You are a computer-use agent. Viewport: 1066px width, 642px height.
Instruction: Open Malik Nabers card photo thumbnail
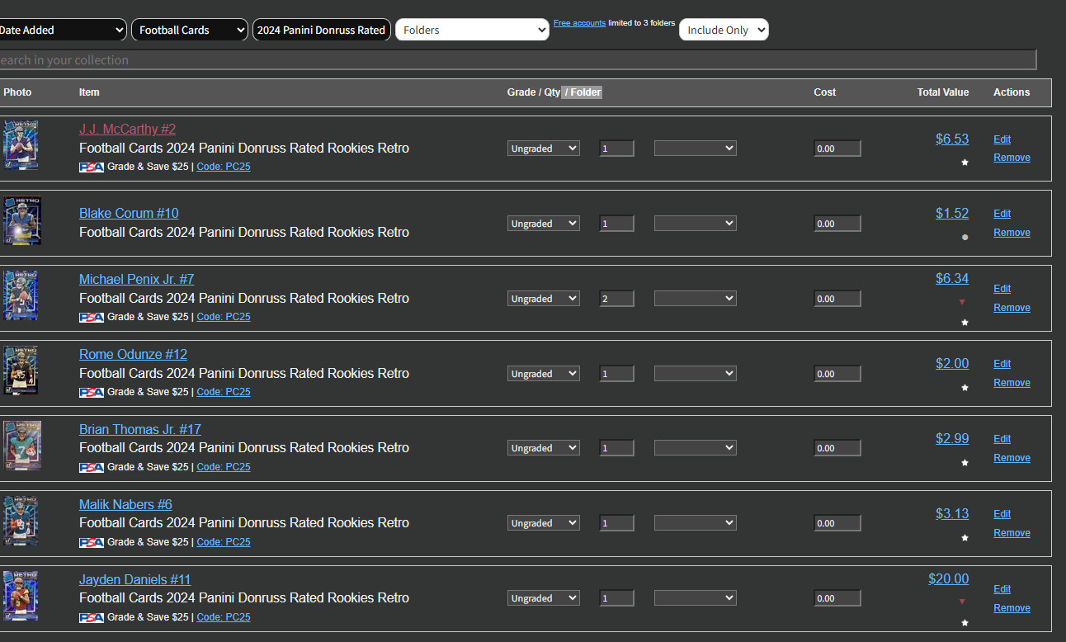21,521
